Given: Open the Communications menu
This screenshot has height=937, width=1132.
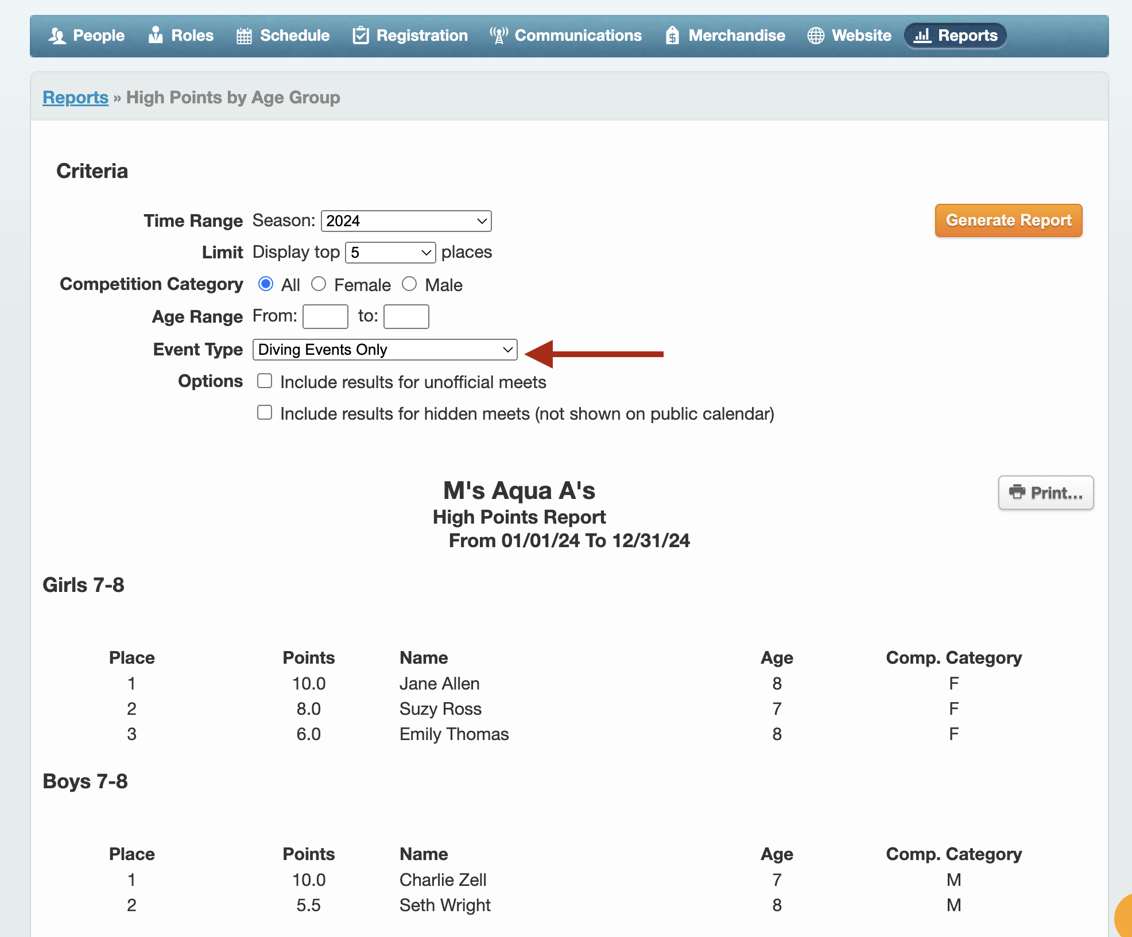Looking at the screenshot, I should tap(566, 36).
